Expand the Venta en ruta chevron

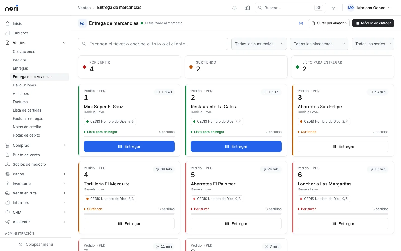point(64,193)
